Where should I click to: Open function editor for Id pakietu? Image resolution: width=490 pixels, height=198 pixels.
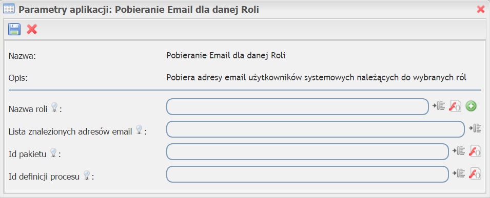click(475, 151)
